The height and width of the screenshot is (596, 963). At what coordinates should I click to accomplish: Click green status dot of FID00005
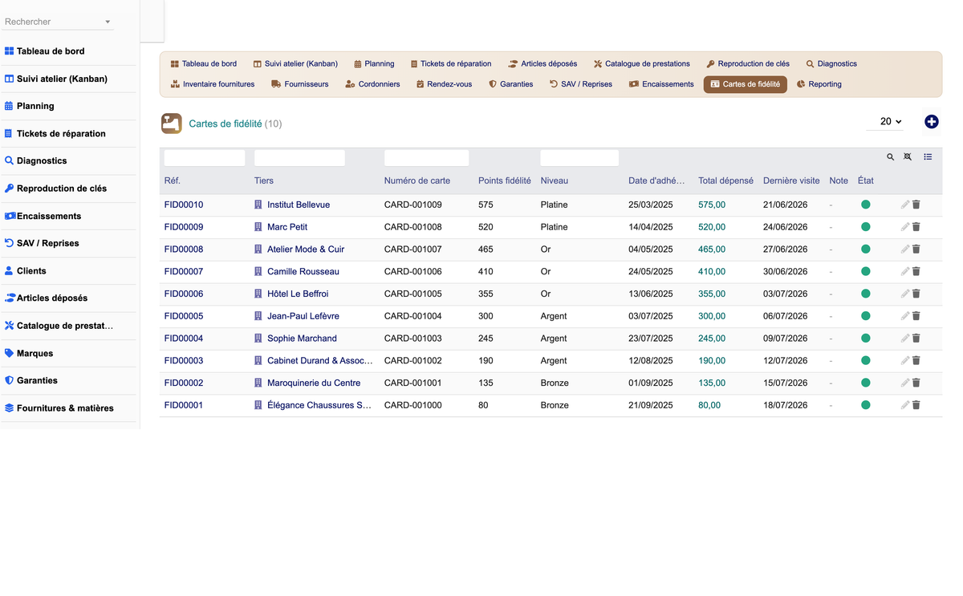pos(866,316)
